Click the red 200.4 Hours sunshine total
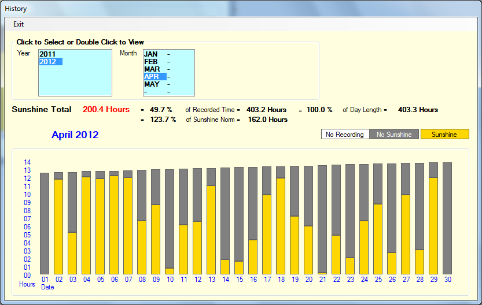This screenshot has width=482, height=305. tap(106, 110)
